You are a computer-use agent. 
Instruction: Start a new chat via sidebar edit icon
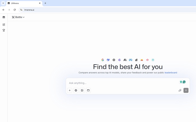[4, 25]
